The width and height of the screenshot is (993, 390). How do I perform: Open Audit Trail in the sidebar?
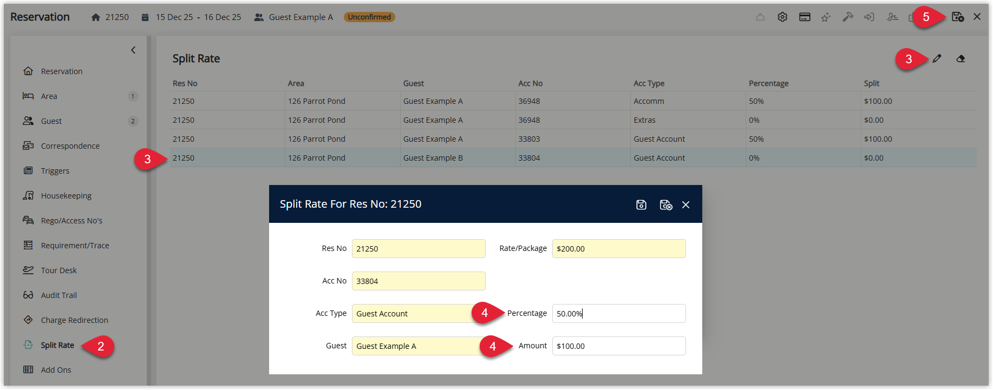click(x=58, y=295)
